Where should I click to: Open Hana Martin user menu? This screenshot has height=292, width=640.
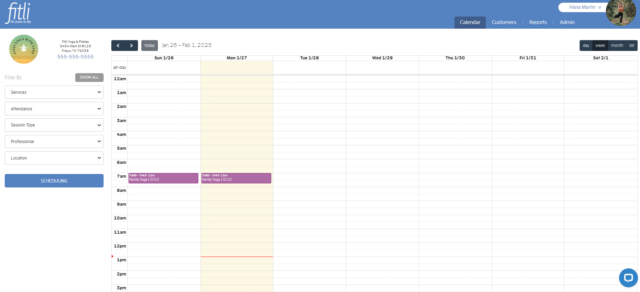pos(585,7)
